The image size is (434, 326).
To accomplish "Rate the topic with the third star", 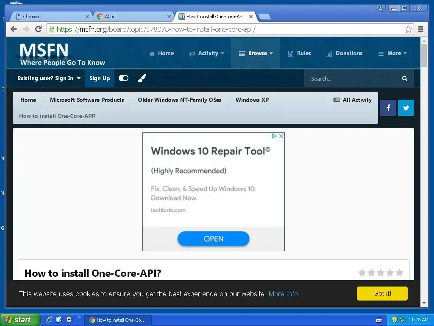I will click(381, 273).
